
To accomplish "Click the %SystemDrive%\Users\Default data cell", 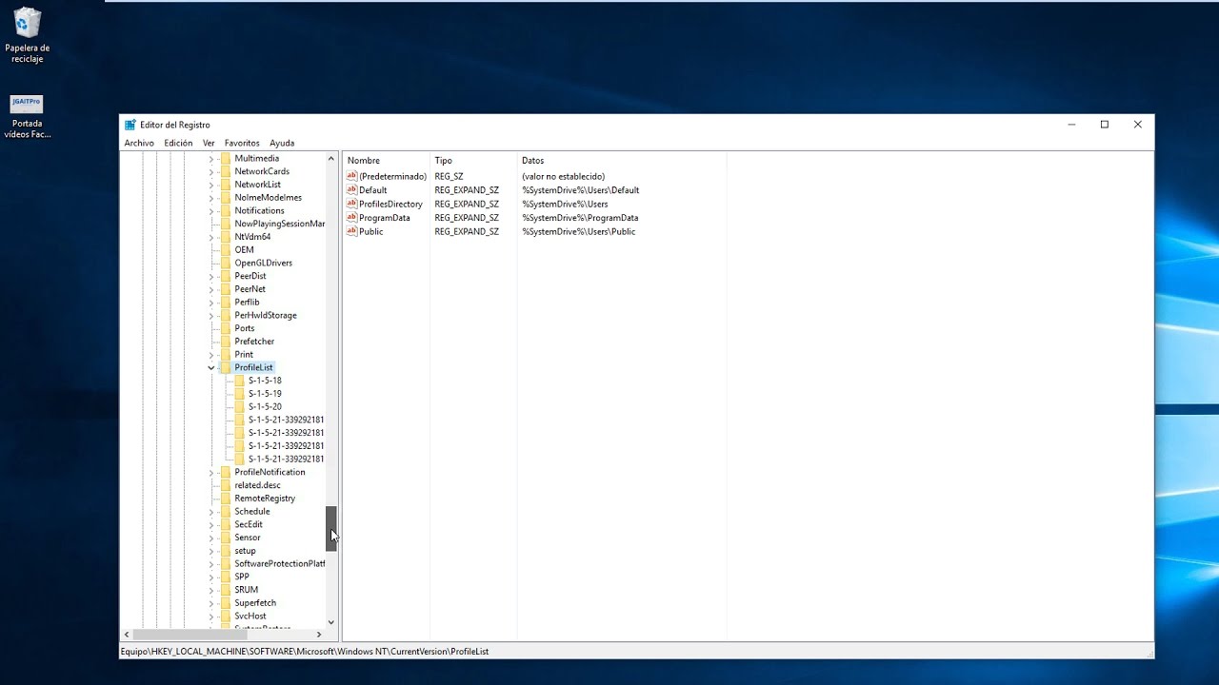I will click(x=581, y=190).
